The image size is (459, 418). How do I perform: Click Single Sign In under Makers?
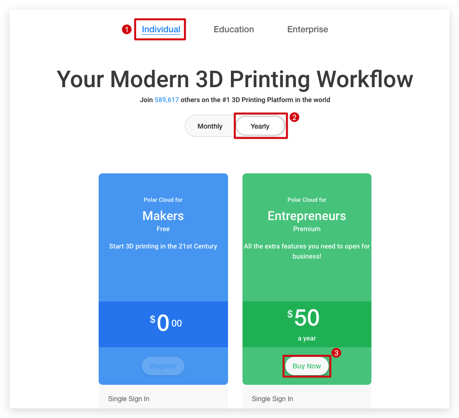point(129,399)
